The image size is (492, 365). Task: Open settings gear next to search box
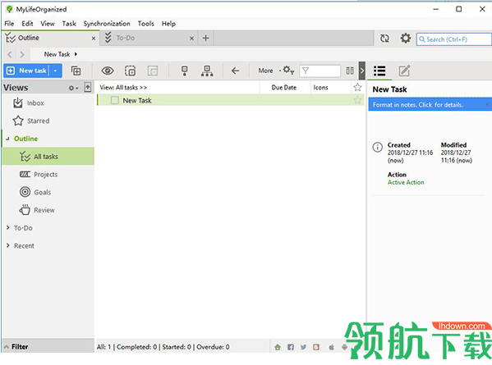coord(406,39)
